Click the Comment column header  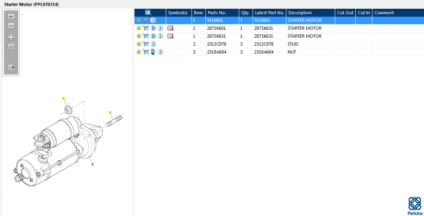(x=398, y=13)
